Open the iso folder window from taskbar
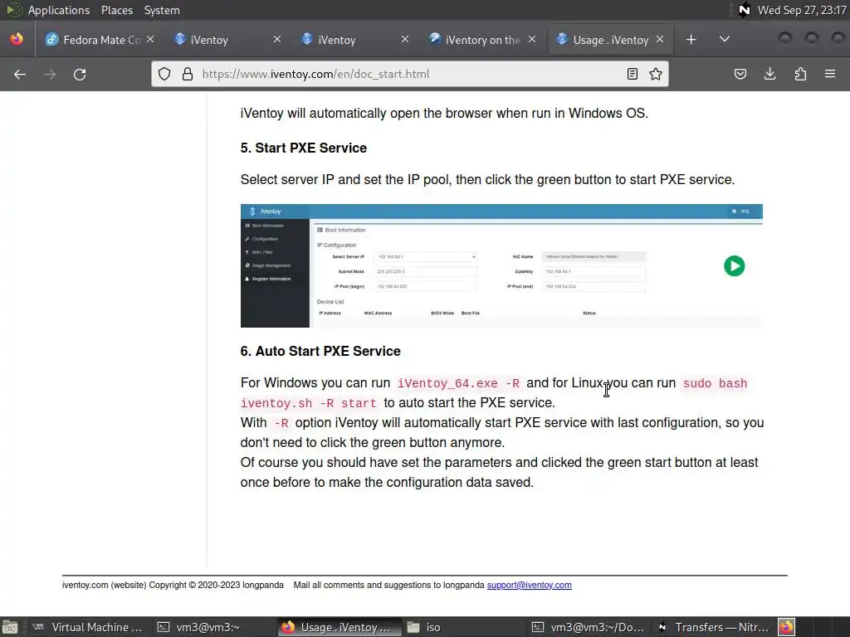The height and width of the screenshot is (637, 850). pyautogui.click(x=424, y=627)
